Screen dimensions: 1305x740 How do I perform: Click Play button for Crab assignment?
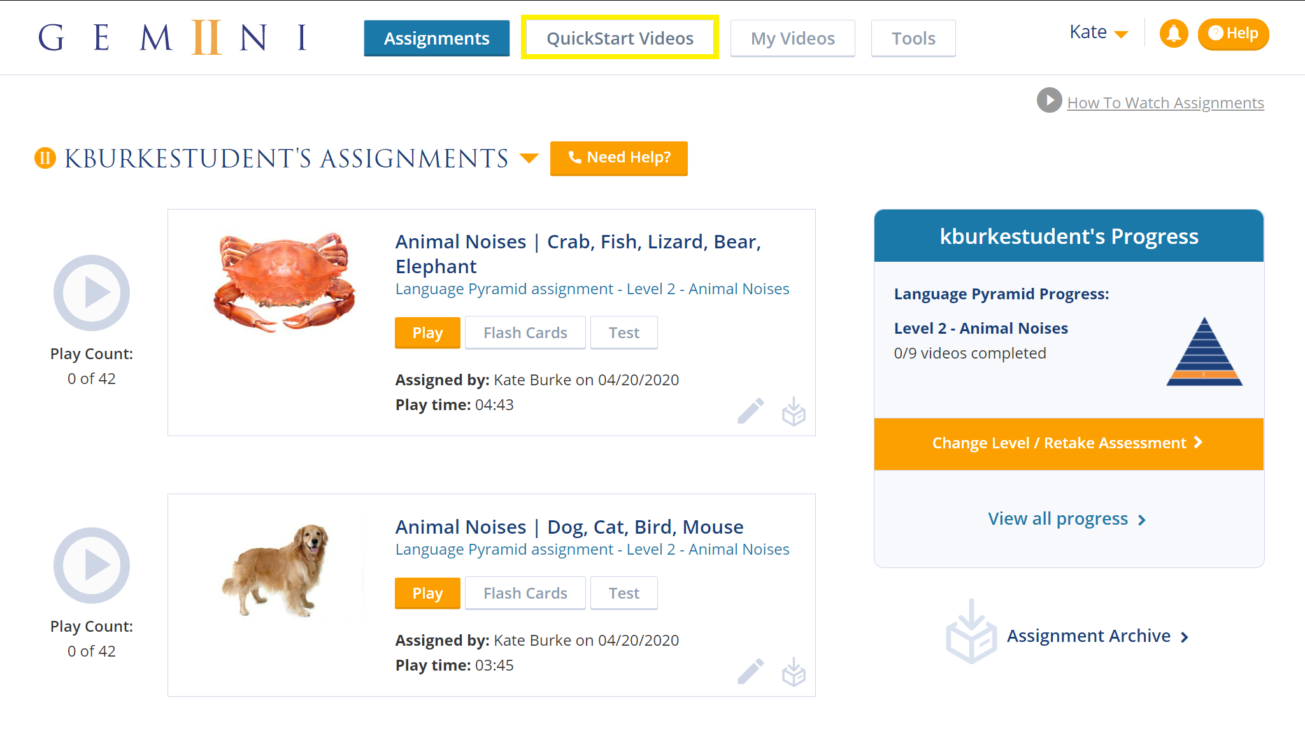pos(427,332)
